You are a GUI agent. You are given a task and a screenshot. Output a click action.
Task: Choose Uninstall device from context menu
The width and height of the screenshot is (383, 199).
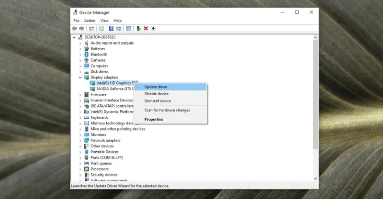[170, 101]
